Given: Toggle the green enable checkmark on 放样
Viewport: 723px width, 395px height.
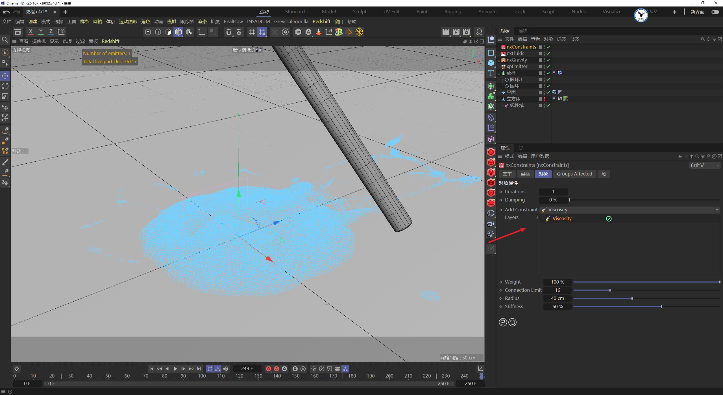Looking at the screenshot, I should 548,73.
